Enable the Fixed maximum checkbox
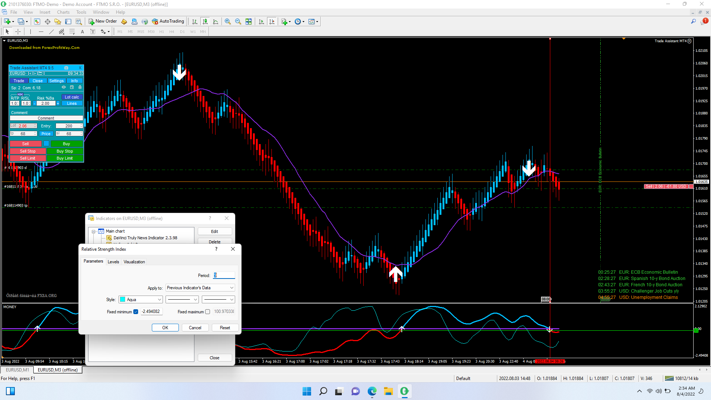Viewport: 711px width, 400px height. point(208,312)
